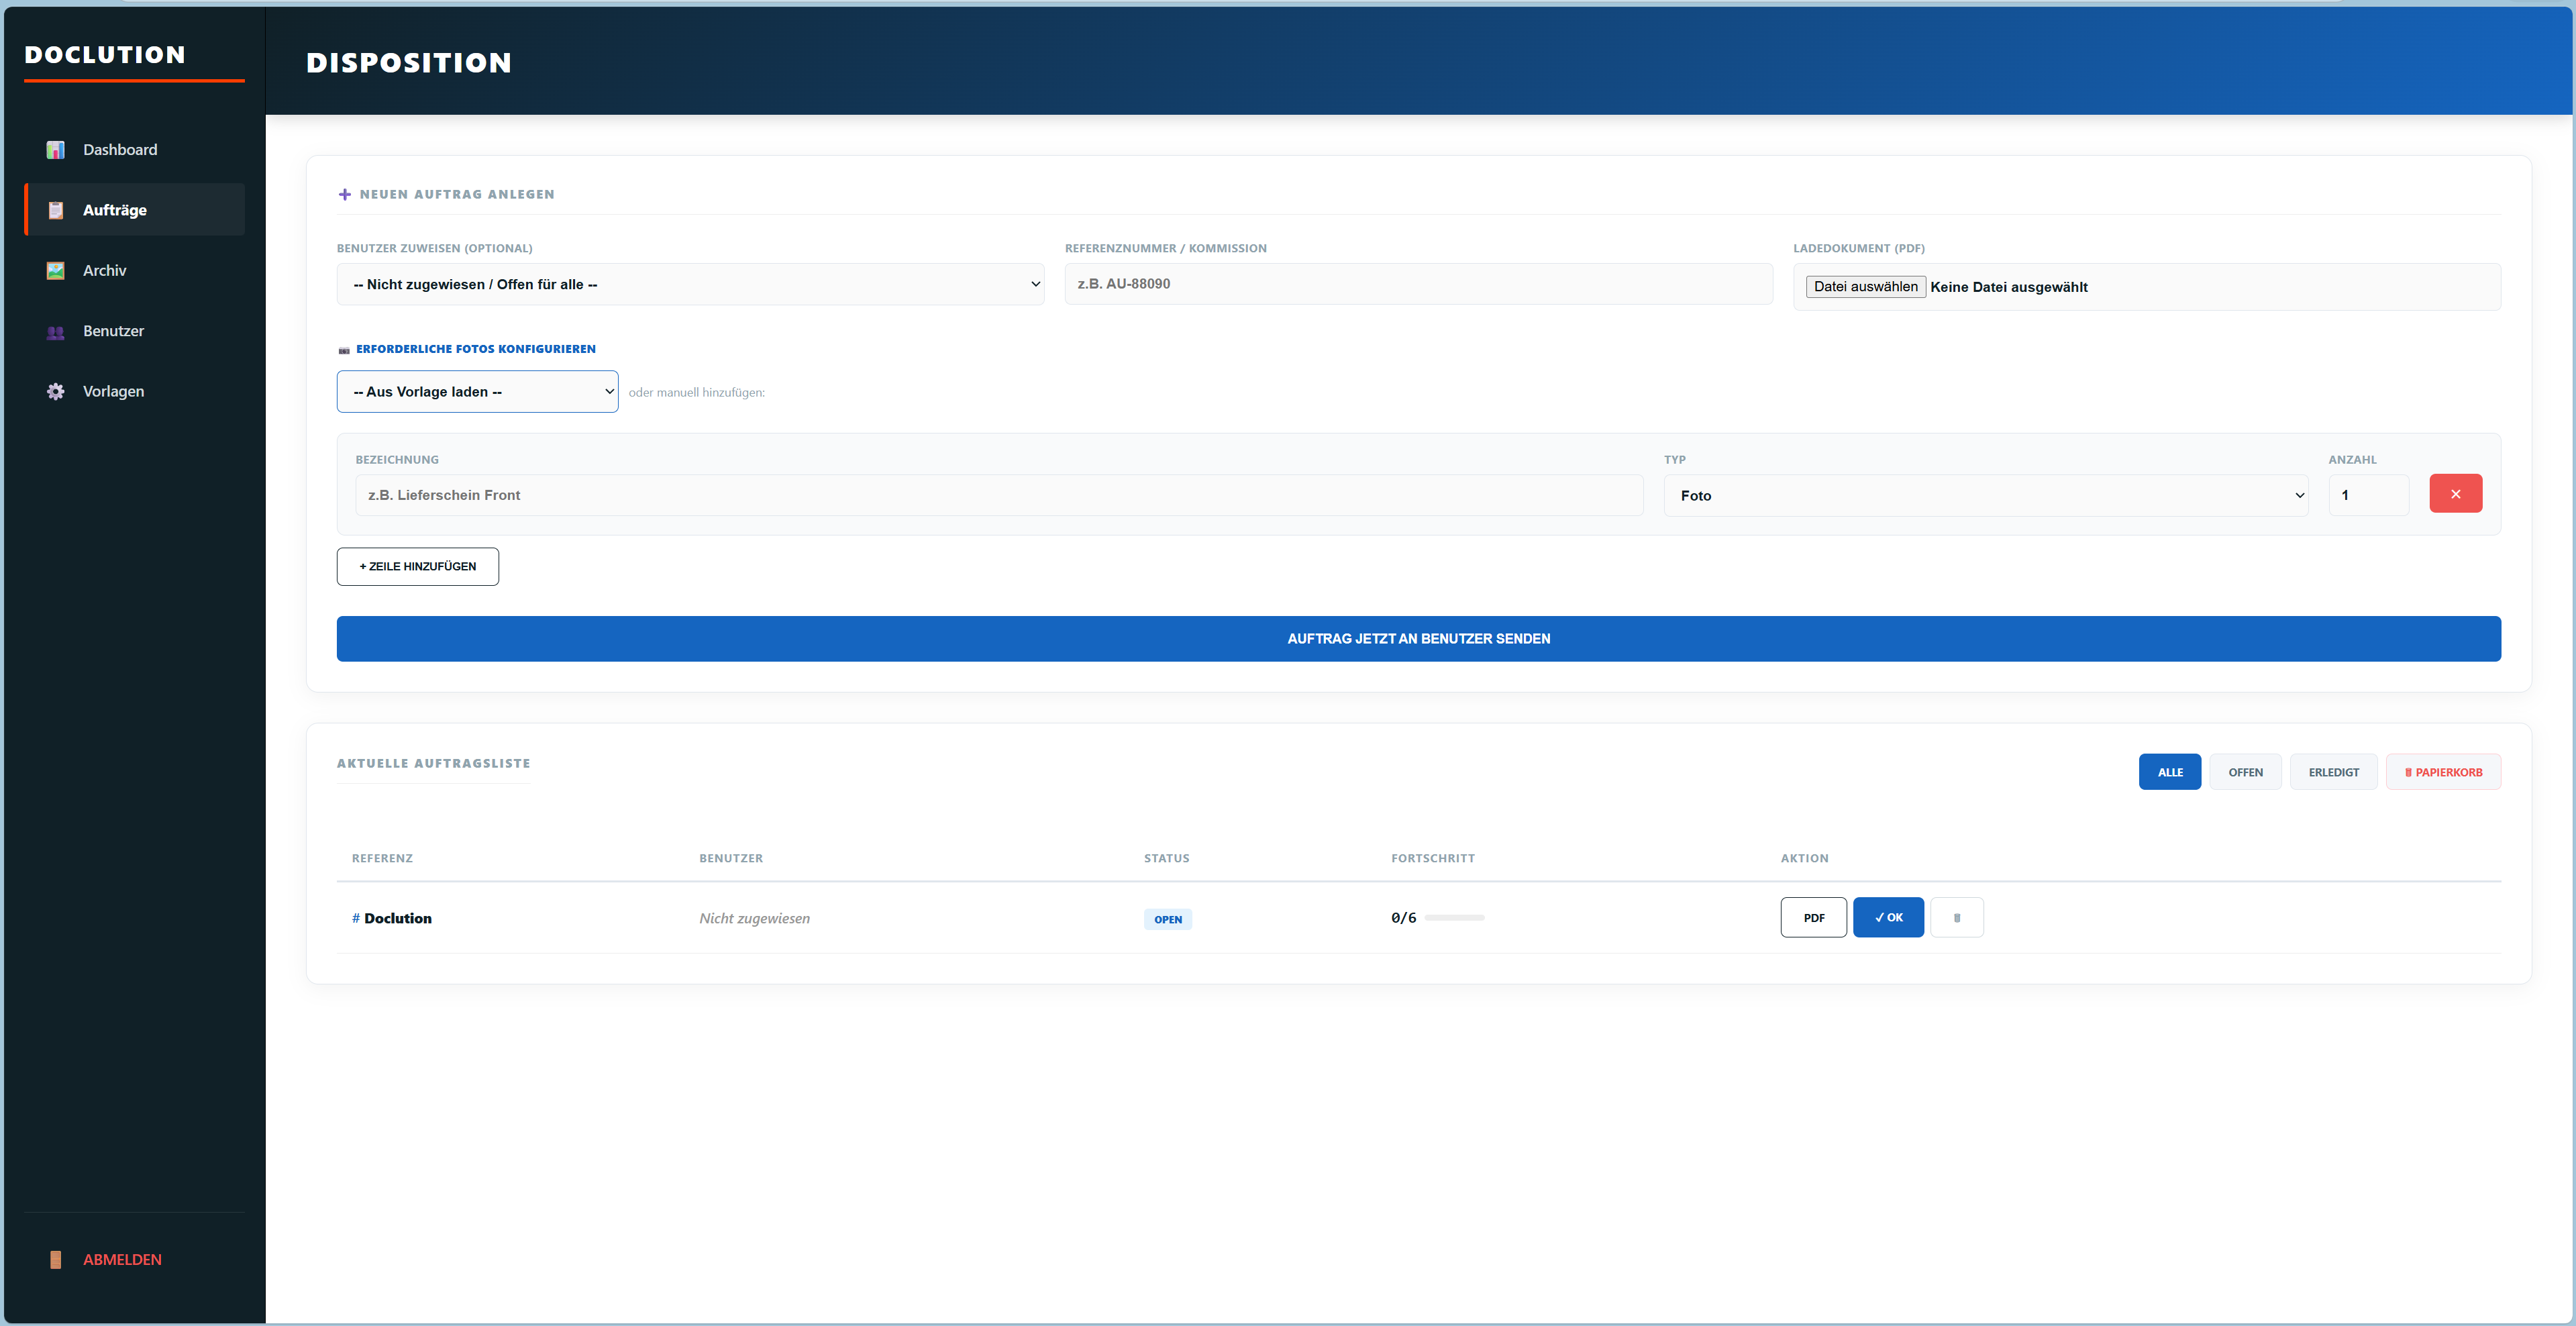This screenshot has height=1326, width=2576.
Task: Click the Benutzer people icon
Action: 56,332
